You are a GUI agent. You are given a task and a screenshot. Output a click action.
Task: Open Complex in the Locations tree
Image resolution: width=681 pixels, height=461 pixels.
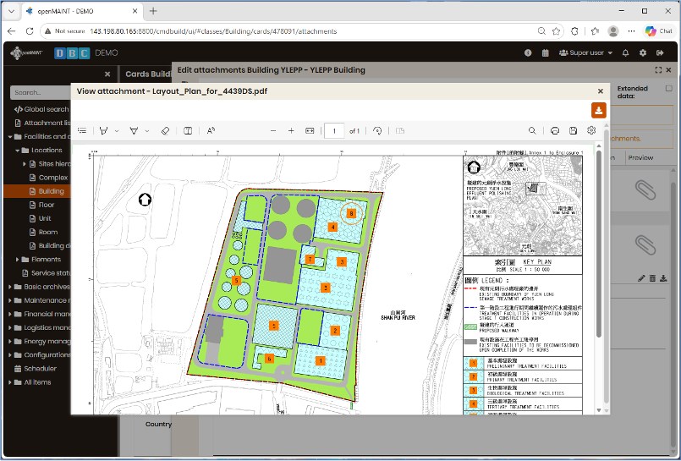(x=49, y=178)
